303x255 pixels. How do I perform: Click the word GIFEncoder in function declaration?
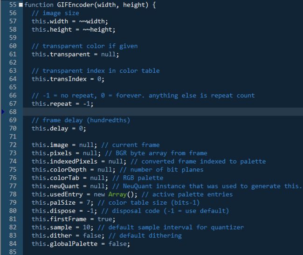pos(76,5)
